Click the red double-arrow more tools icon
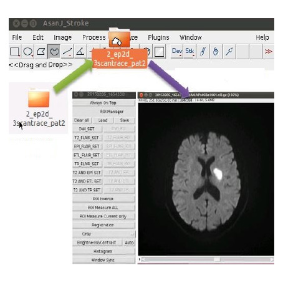The height and width of the screenshot is (283, 283). point(268,51)
